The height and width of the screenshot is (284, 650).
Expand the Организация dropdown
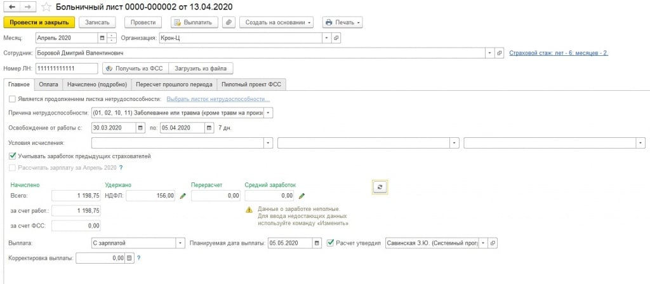pyautogui.click(x=327, y=37)
